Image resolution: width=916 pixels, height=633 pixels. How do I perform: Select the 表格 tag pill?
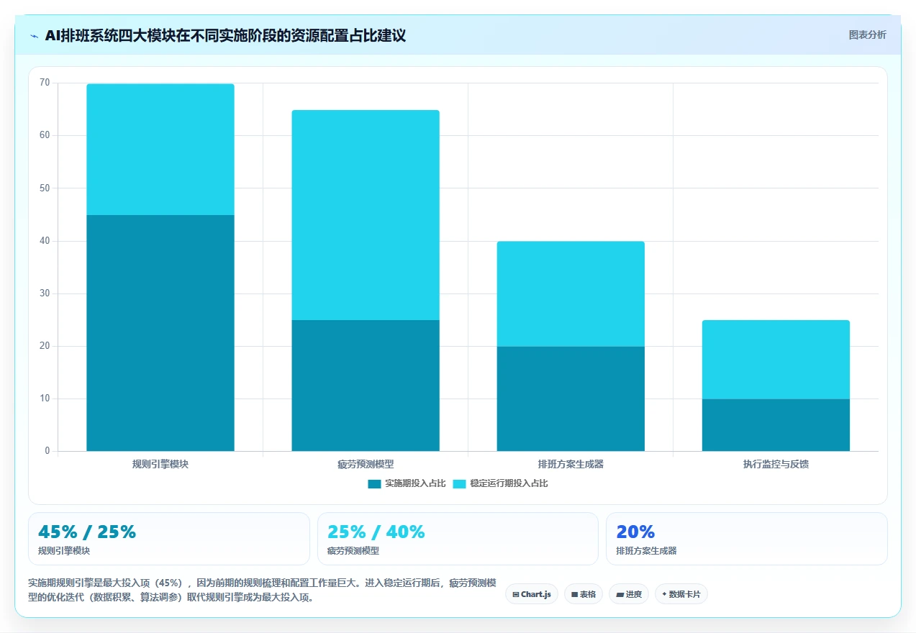click(x=584, y=594)
